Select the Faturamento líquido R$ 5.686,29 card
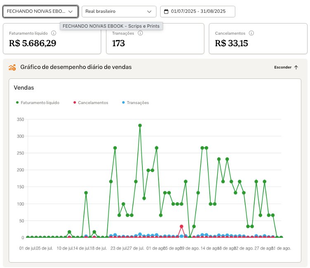 tap(52, 38)
